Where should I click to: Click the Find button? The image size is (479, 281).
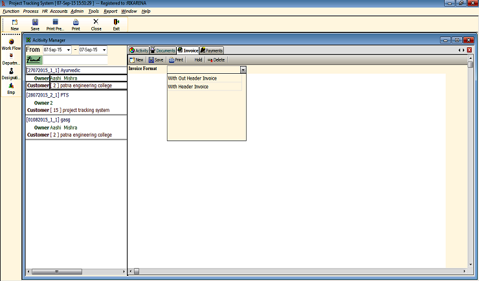[34, 60]
